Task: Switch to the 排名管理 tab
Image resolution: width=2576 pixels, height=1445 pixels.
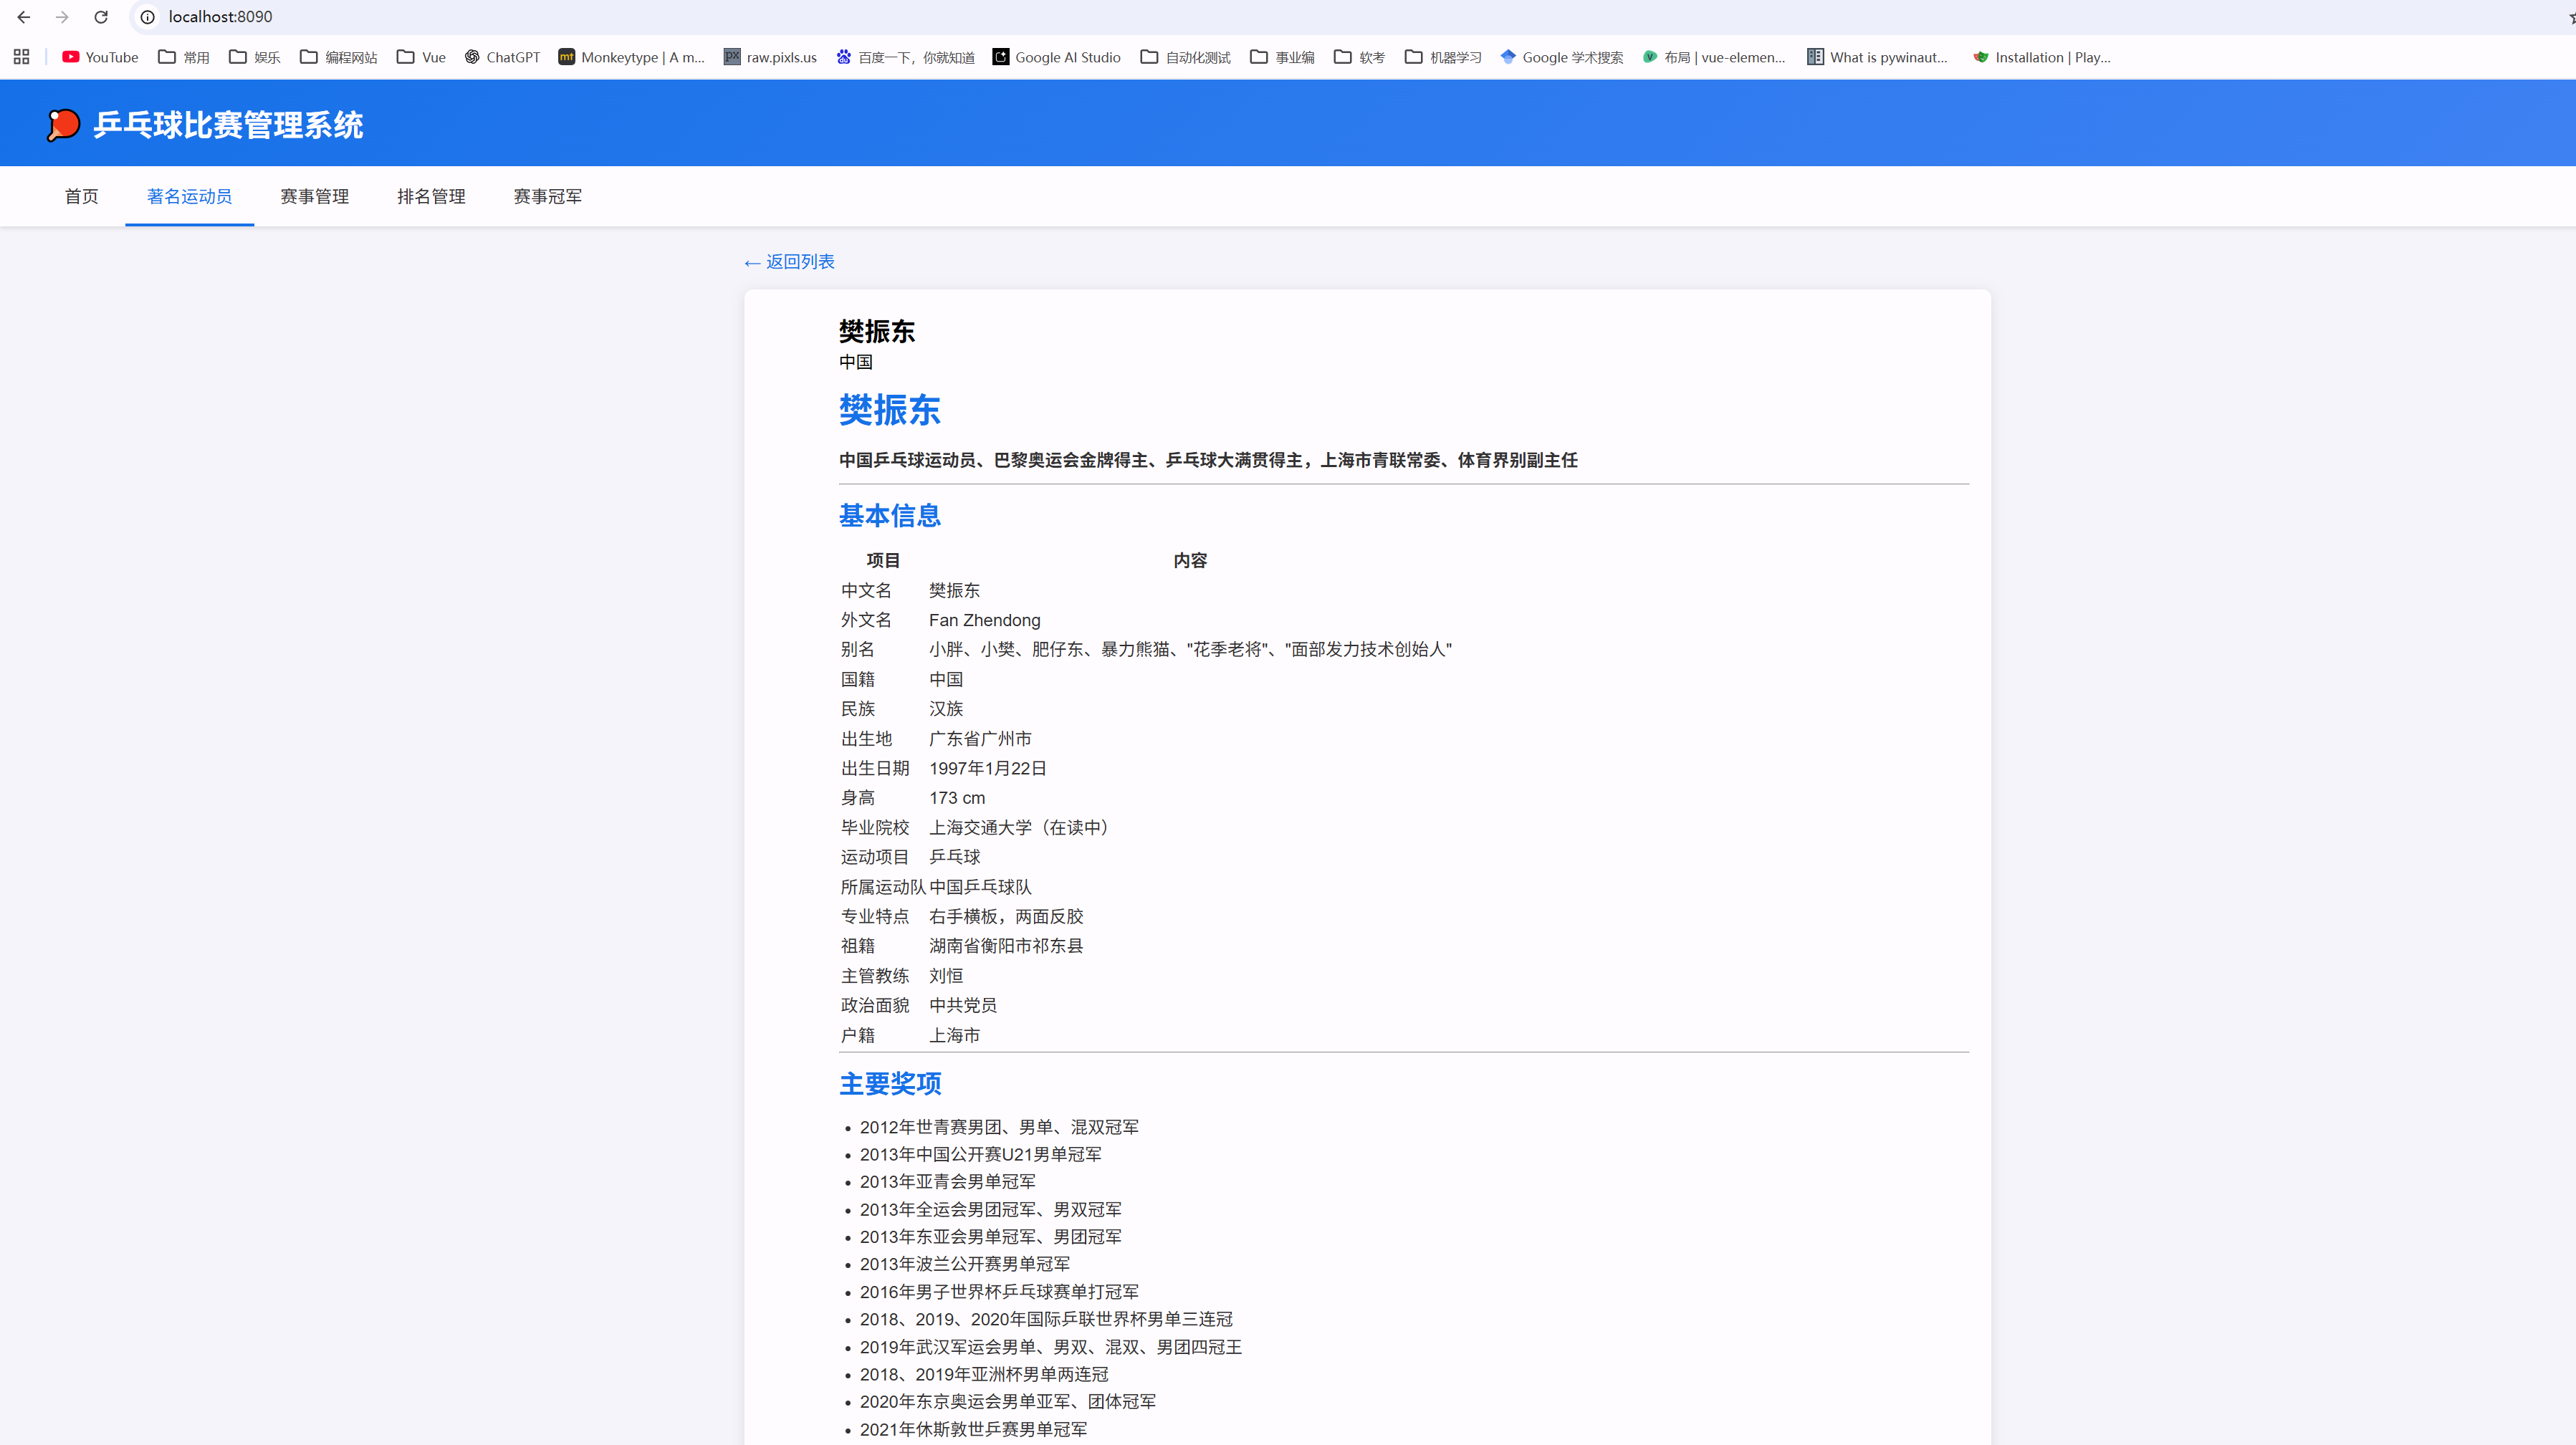Action: tap(431, 196)
